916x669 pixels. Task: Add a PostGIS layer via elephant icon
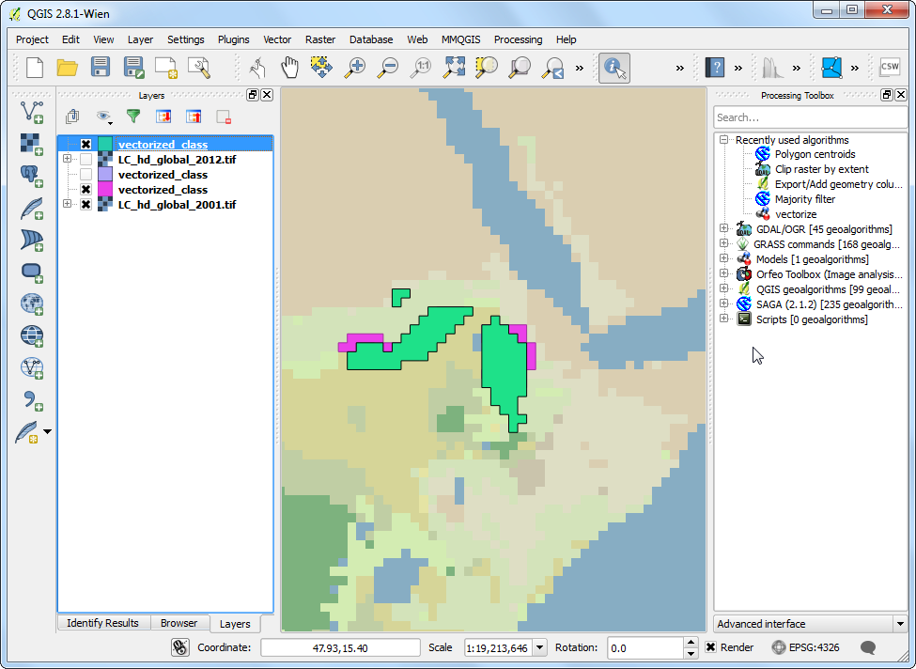point(32,176)
